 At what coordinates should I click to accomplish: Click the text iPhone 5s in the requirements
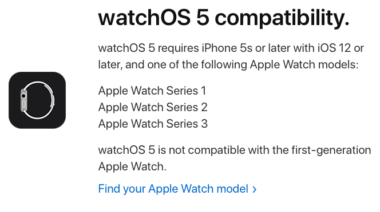point(227,48)
